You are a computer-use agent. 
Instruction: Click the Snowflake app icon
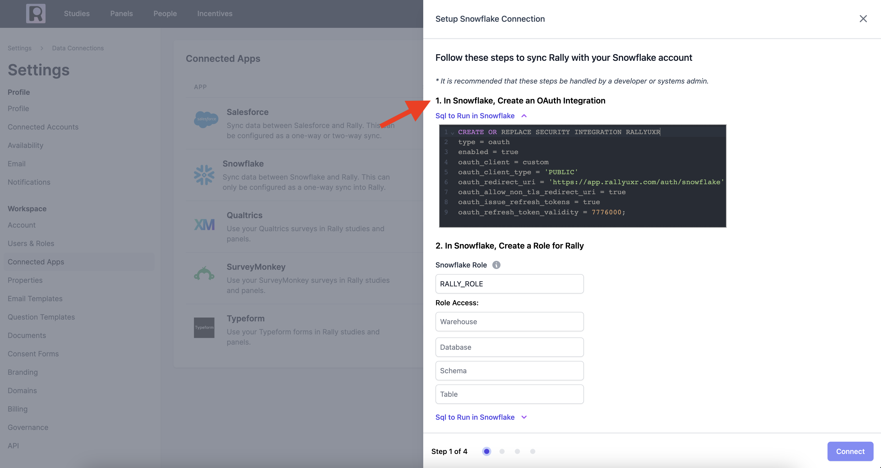pyautogui.click(x=204, y=175)
